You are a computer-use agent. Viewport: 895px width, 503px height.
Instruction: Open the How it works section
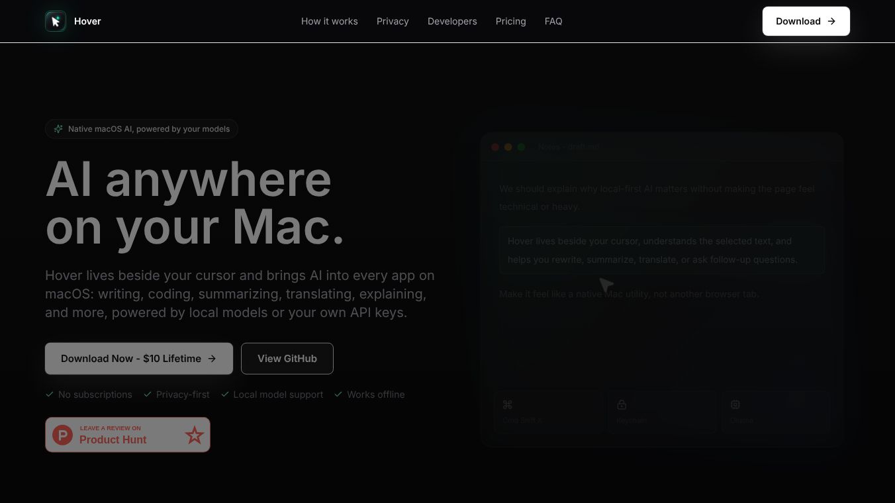pyautogui.click(x=330, y=21)
